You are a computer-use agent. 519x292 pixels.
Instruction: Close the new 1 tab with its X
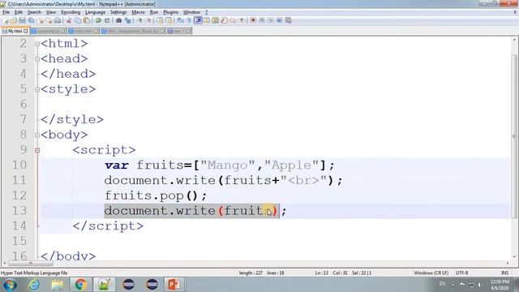(188, 31)
